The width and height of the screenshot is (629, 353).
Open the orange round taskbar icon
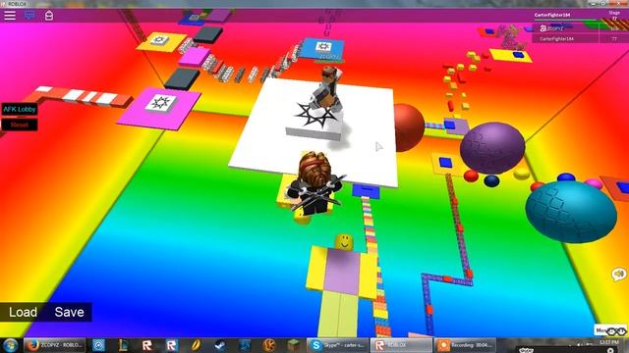tap(268, 345)
